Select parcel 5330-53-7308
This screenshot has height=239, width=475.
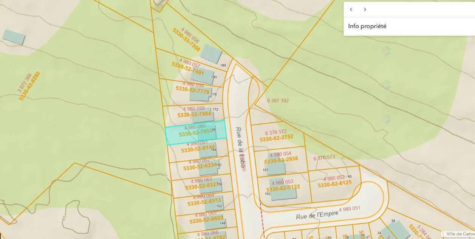click(x=186, y=40)
